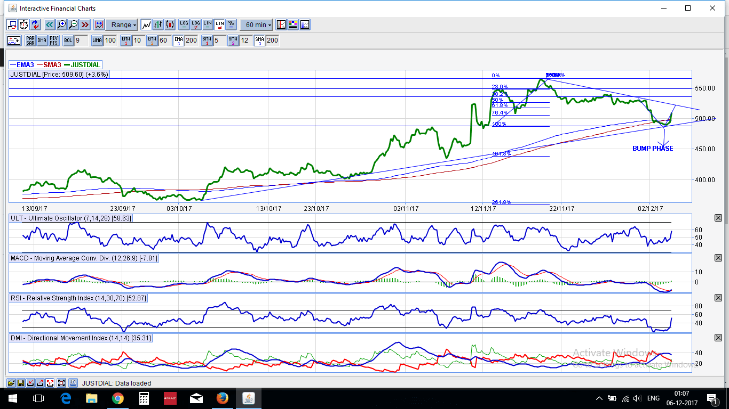Toggle the SMA 3 button
The width and height of the screenshot is (729, 409).
coord(259,40)
